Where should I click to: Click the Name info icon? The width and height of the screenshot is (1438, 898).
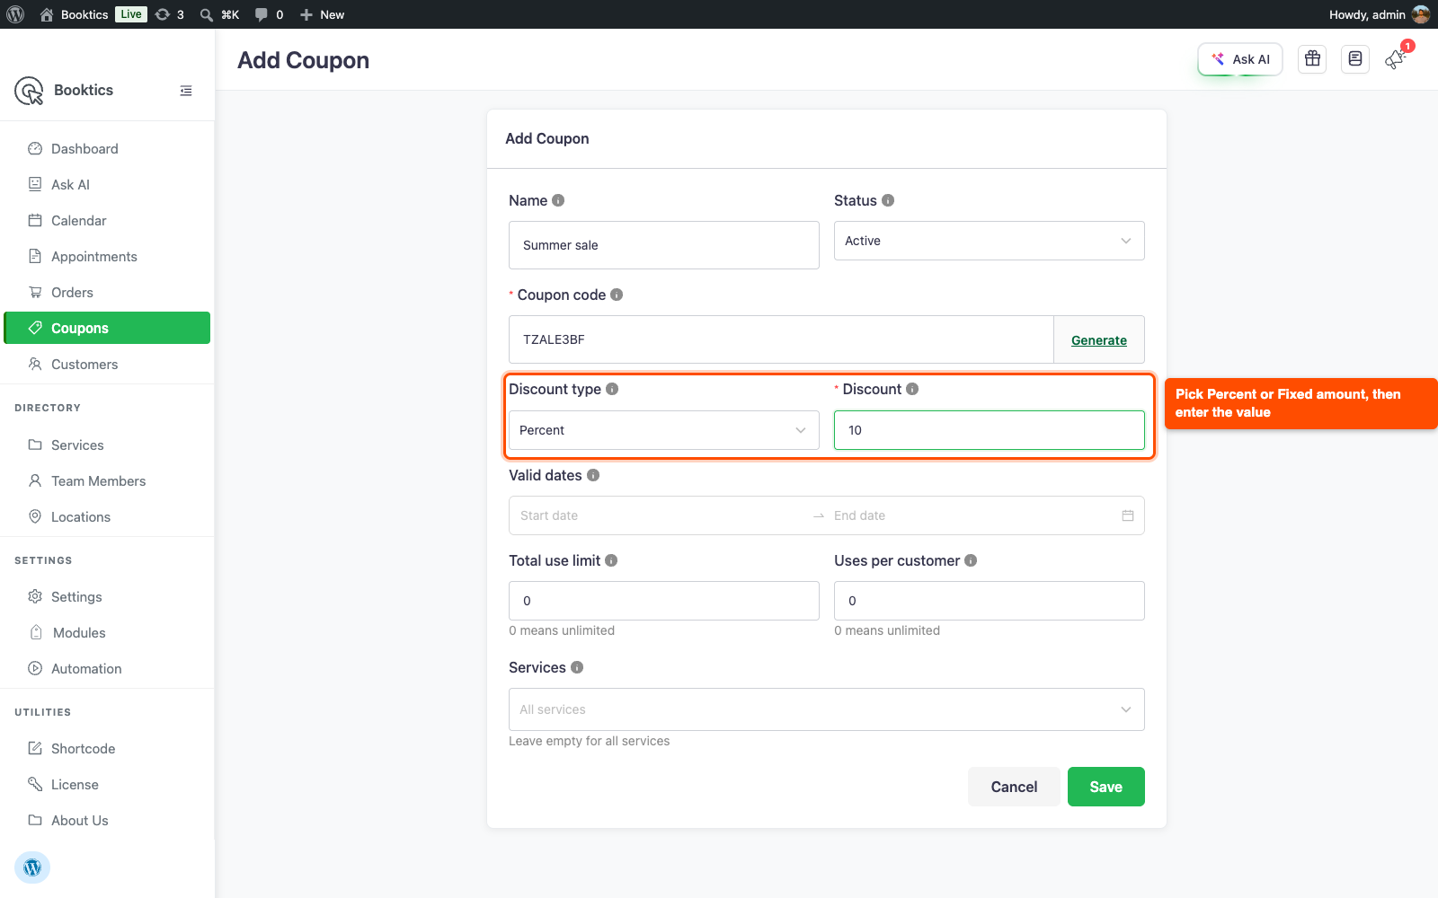(x=558, y=200)
